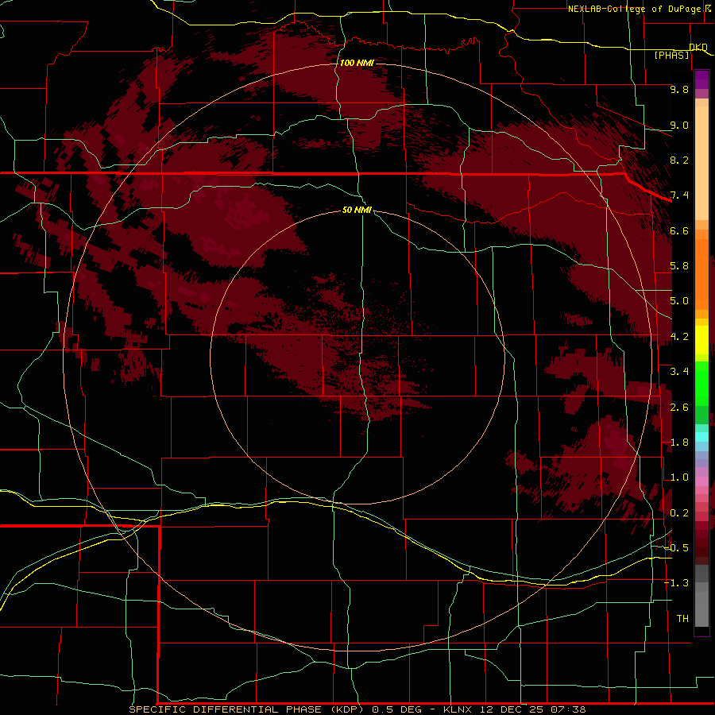
Task: Click the registered mark icon after DuPage
Action: coord(708,8)
